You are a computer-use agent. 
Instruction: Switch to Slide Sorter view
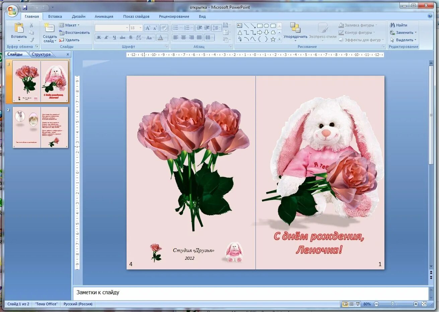[351, 304]
